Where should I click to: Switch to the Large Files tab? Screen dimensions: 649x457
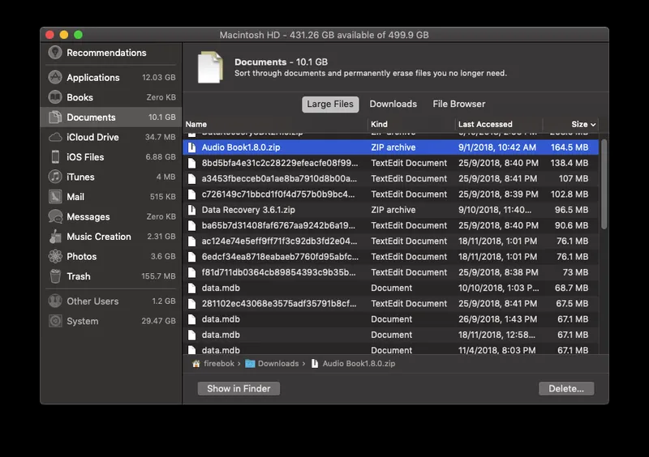click(330, 105)
